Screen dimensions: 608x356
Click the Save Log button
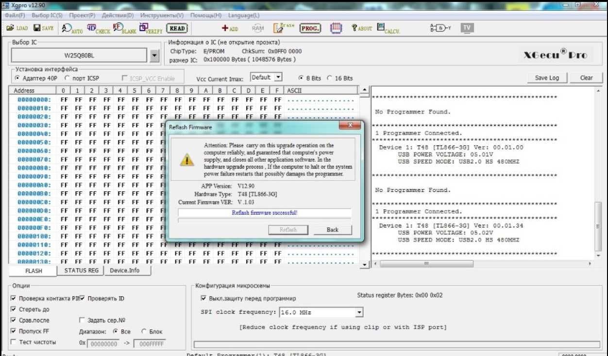click(547, 78)
